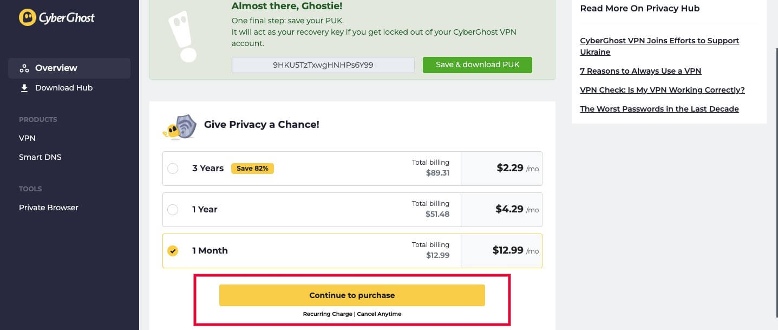Click the exclamation ghost icon in banner
This screenshot has height=330, width=778.
(x=182, y=36)
